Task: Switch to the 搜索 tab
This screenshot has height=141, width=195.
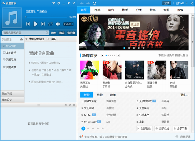Action: pos(180,10)
